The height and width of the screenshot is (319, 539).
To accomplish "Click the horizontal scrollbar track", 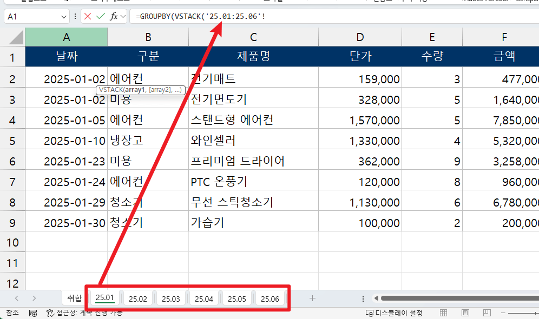I will click(x=459, y=298).
